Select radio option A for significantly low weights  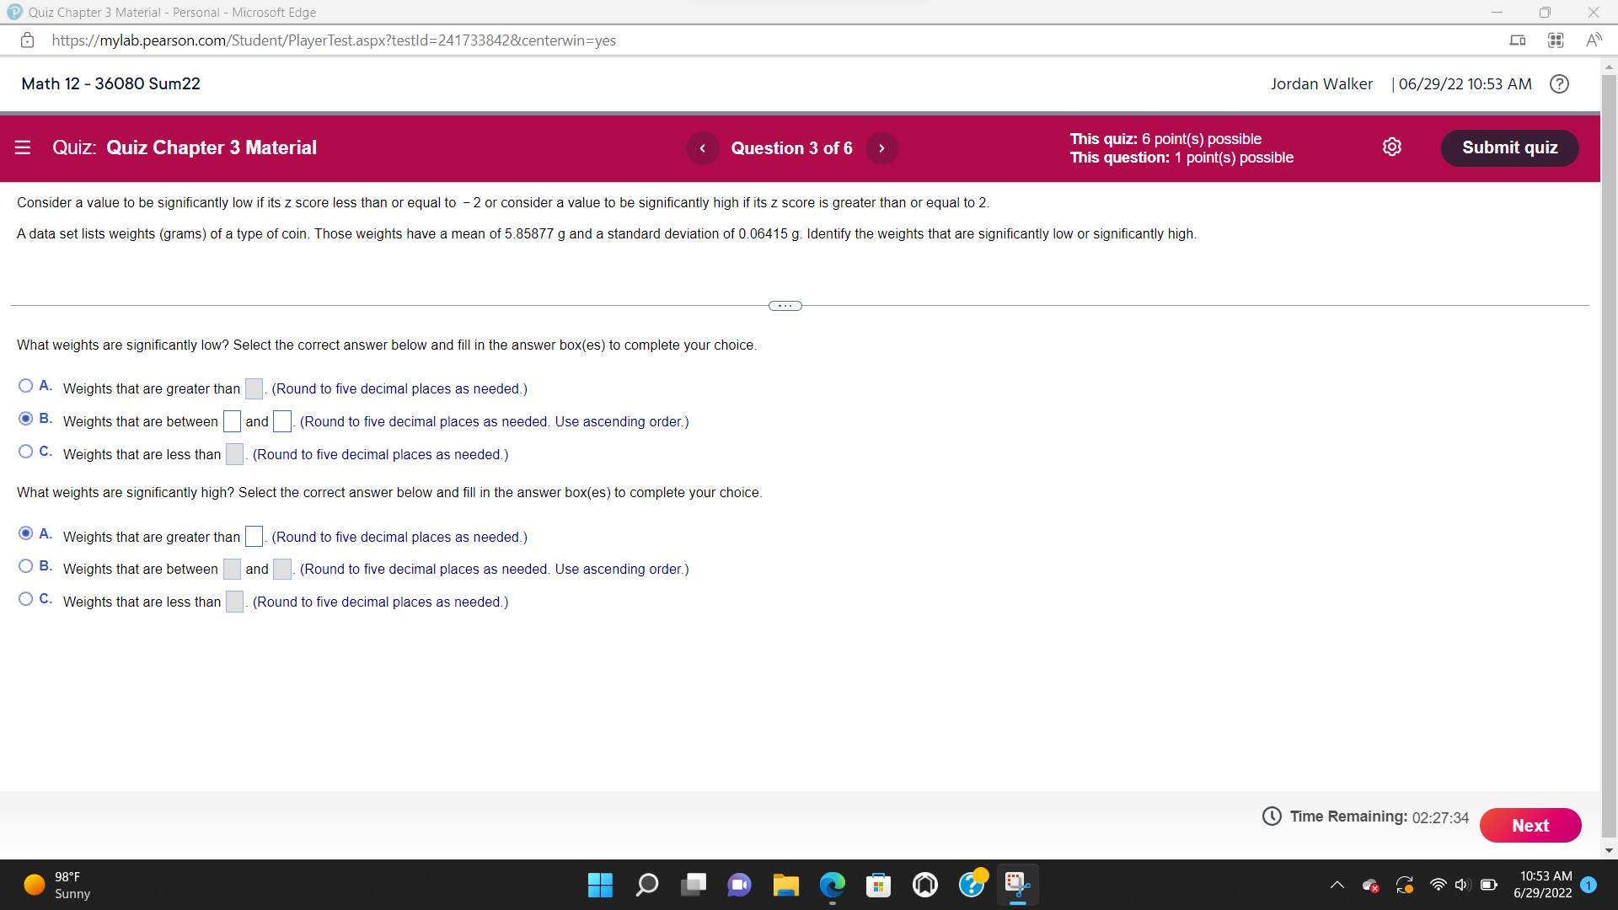click(25, 385)
